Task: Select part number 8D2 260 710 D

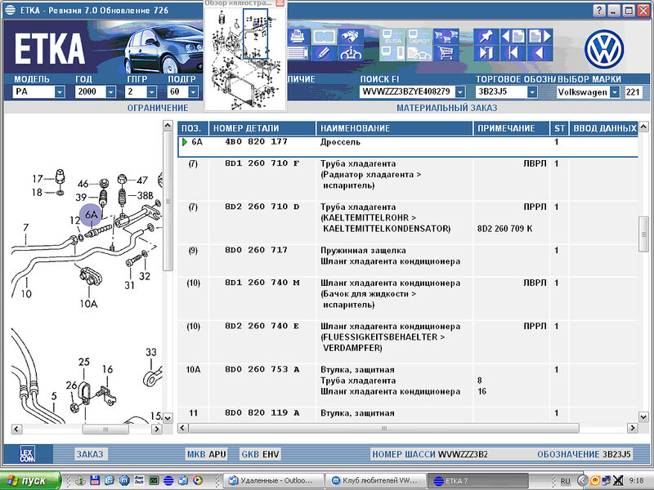Action: point(262,207)
